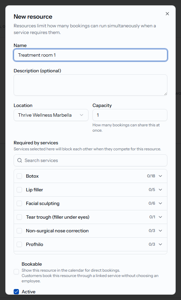181x300 pixels.
Task: Click the Tear trough 0/1 count
Action: click(152, 217)
